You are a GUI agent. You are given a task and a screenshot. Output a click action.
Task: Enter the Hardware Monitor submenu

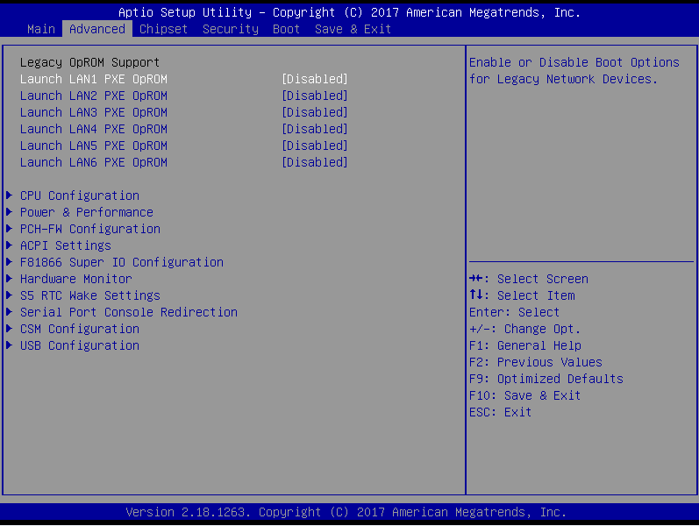coord(75,279)
